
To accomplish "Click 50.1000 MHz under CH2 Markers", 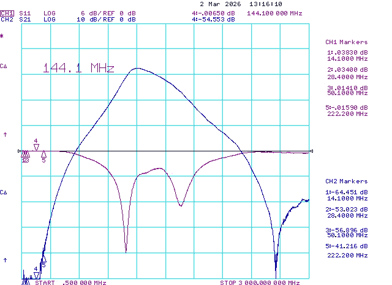I will [347, 235].
